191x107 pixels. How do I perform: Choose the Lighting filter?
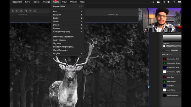[x=68, y=43]
